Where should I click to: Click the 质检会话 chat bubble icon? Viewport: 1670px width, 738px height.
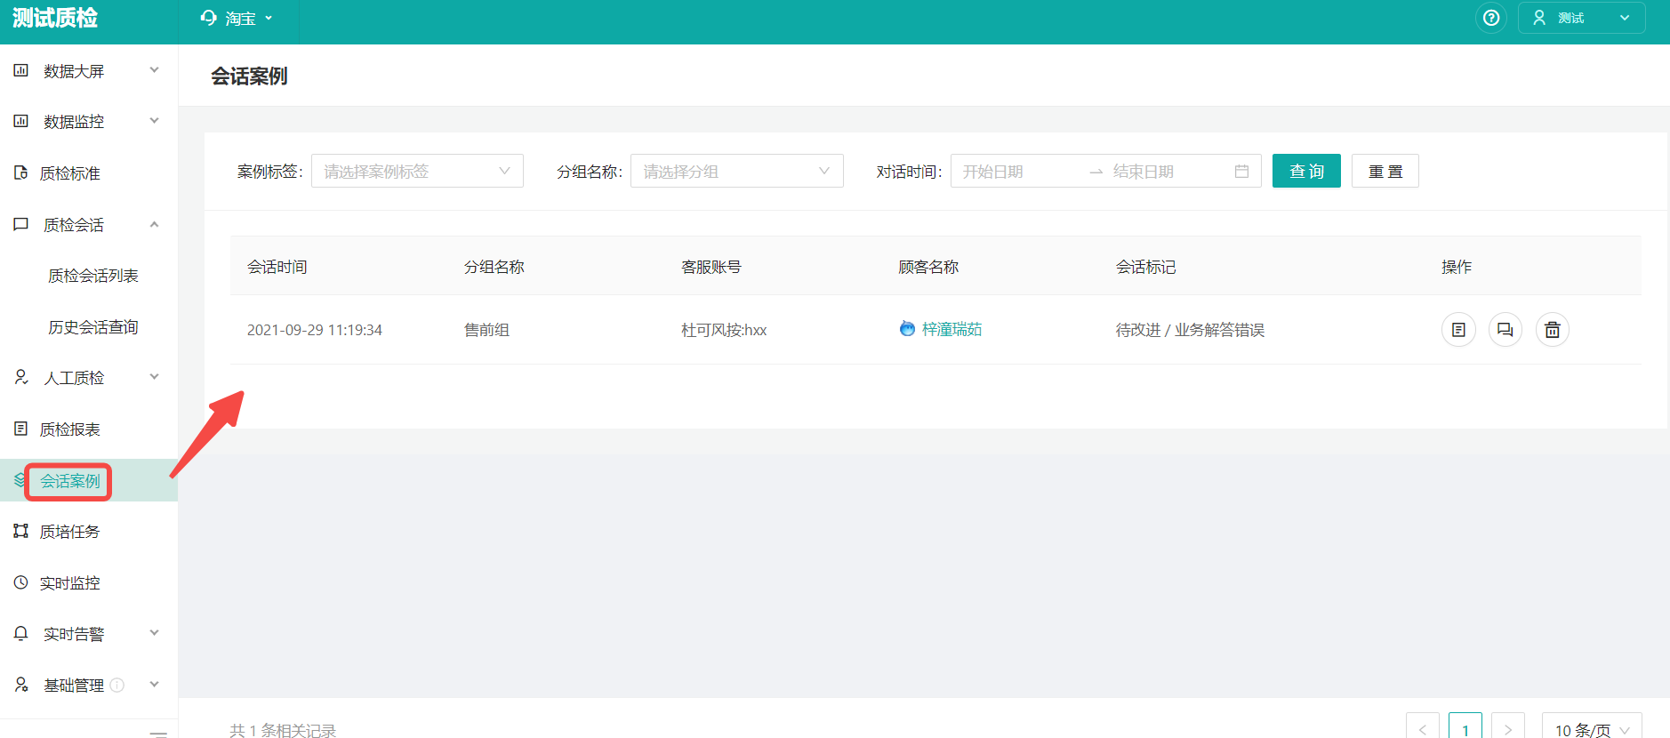21,224
